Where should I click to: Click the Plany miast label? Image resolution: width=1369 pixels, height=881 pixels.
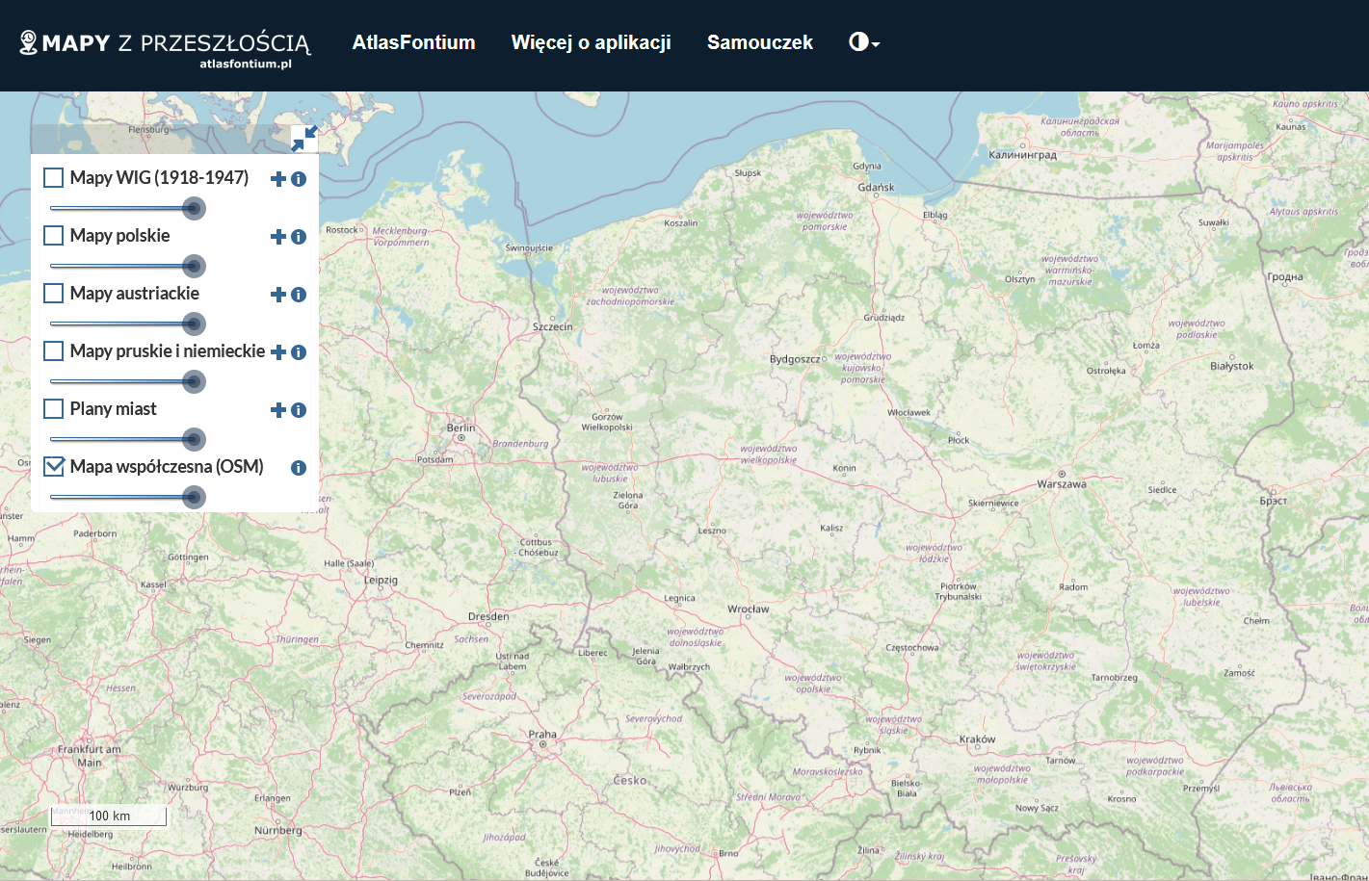coord(113,409)
